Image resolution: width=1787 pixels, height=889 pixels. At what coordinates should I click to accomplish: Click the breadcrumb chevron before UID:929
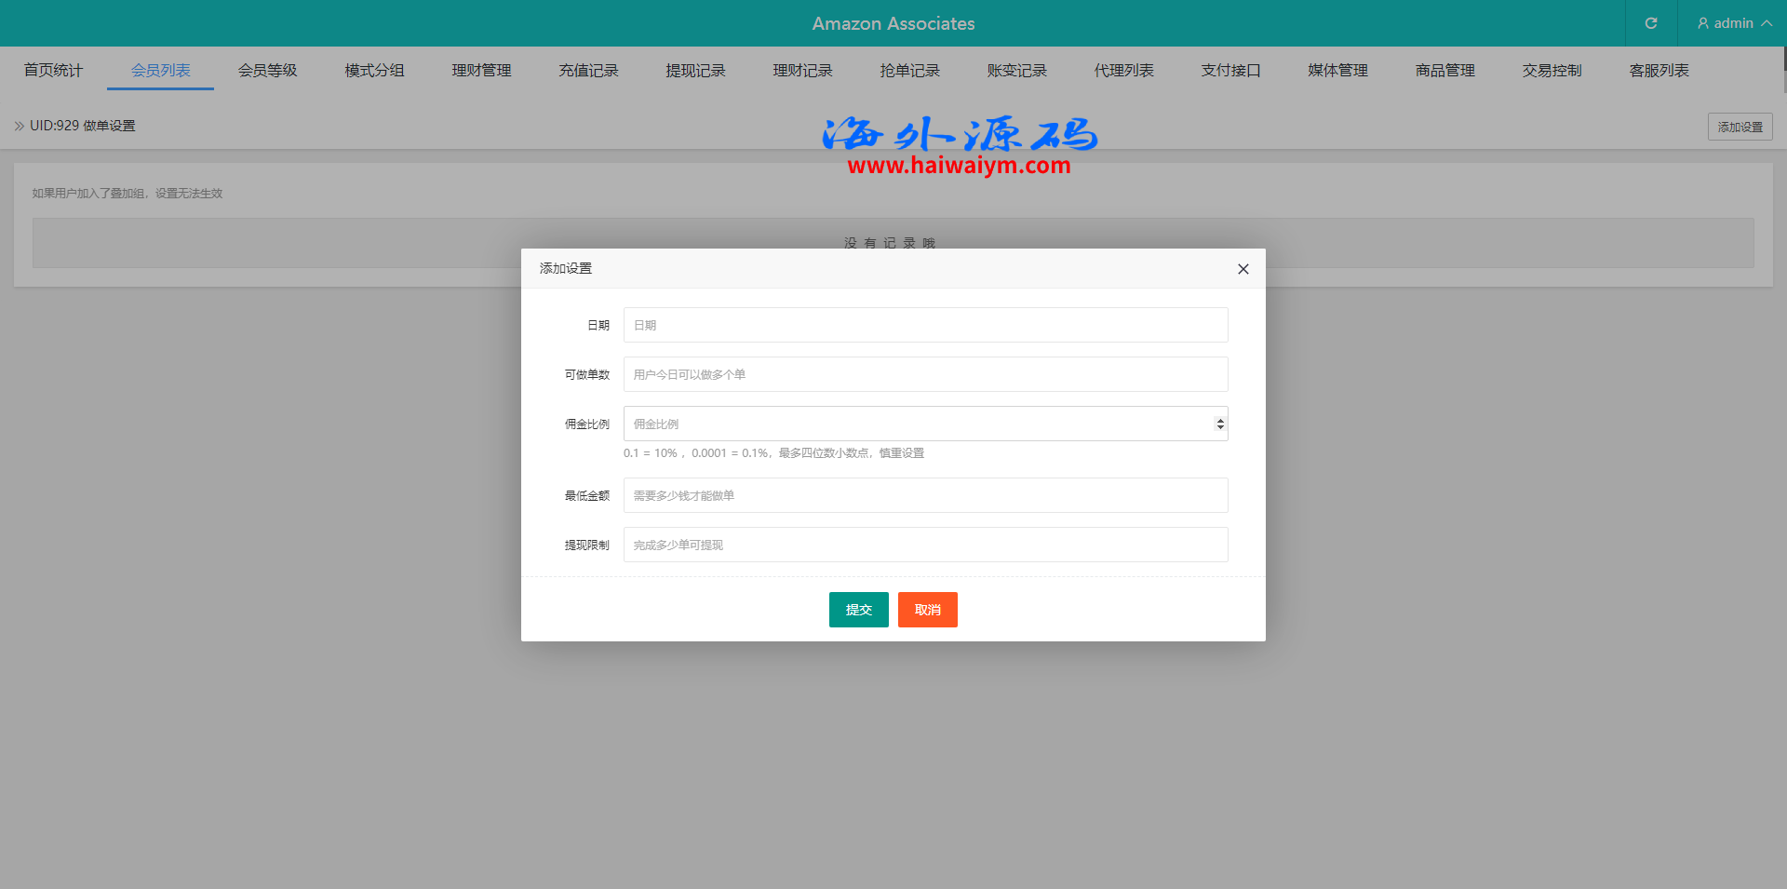click(19, 126)
